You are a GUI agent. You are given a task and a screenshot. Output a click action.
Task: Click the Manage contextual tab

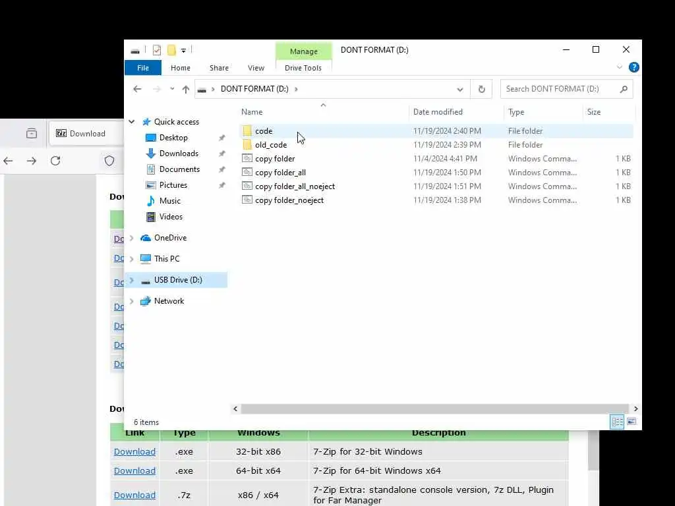point(303,51)
